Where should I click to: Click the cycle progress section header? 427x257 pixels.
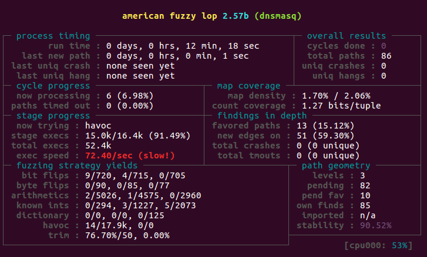(x=53, y=86)
